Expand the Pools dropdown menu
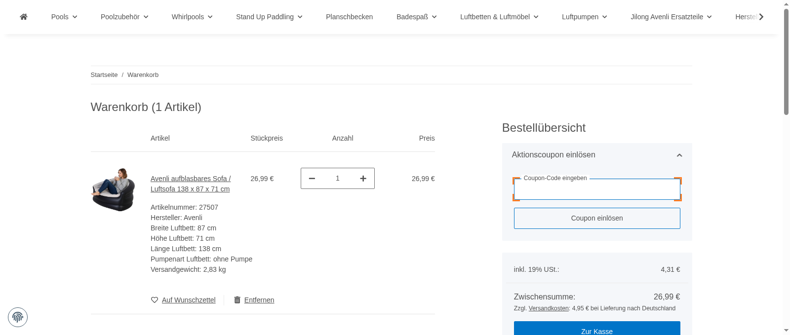 click(x=64, y=17)
